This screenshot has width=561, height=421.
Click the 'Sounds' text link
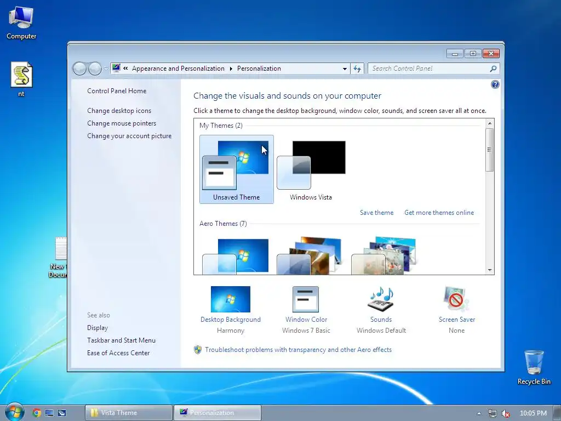coord(381,320)
